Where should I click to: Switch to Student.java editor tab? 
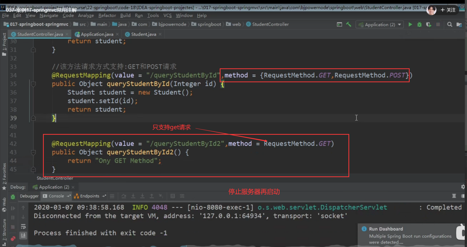(x=144, y=34)
